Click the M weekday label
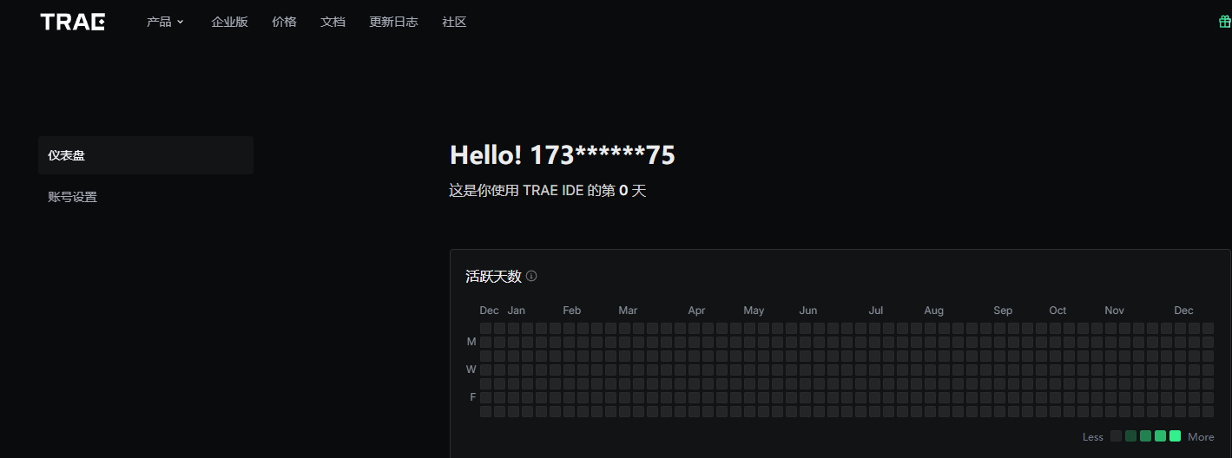The height and width of the screenshot is (458, 1232). coord(471,342)
